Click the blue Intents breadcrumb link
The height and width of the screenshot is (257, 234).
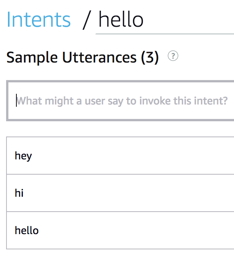tap(38, 19)
